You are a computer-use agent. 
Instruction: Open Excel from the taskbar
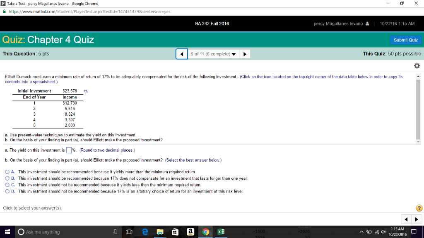click(221, 232)
